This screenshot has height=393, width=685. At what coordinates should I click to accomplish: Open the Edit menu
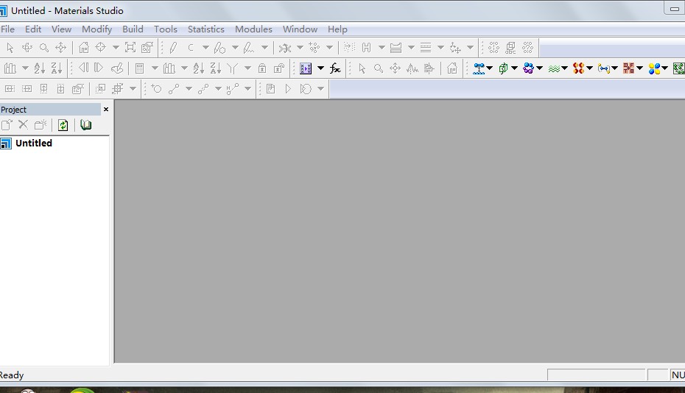tap(33, 29)
